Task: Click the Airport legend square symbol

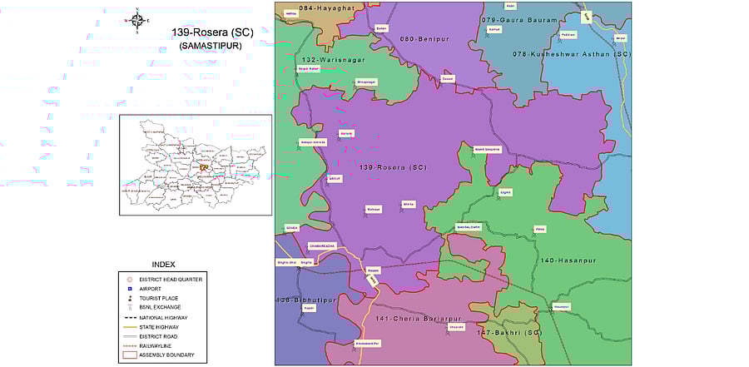Action: (130, 288)
